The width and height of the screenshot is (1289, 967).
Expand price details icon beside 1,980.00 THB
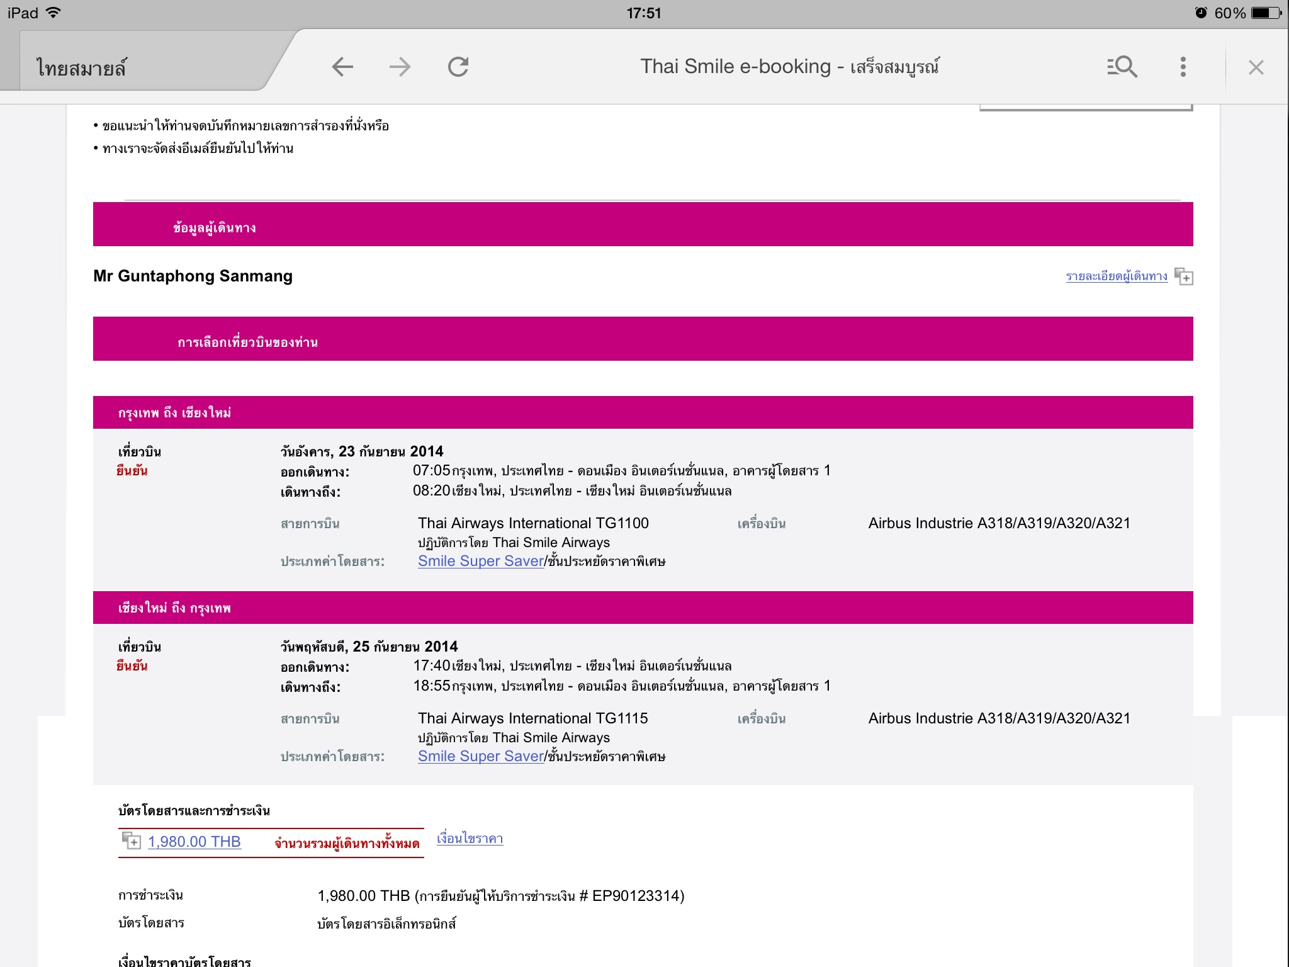pyautogui.click(x=131, y=840)
